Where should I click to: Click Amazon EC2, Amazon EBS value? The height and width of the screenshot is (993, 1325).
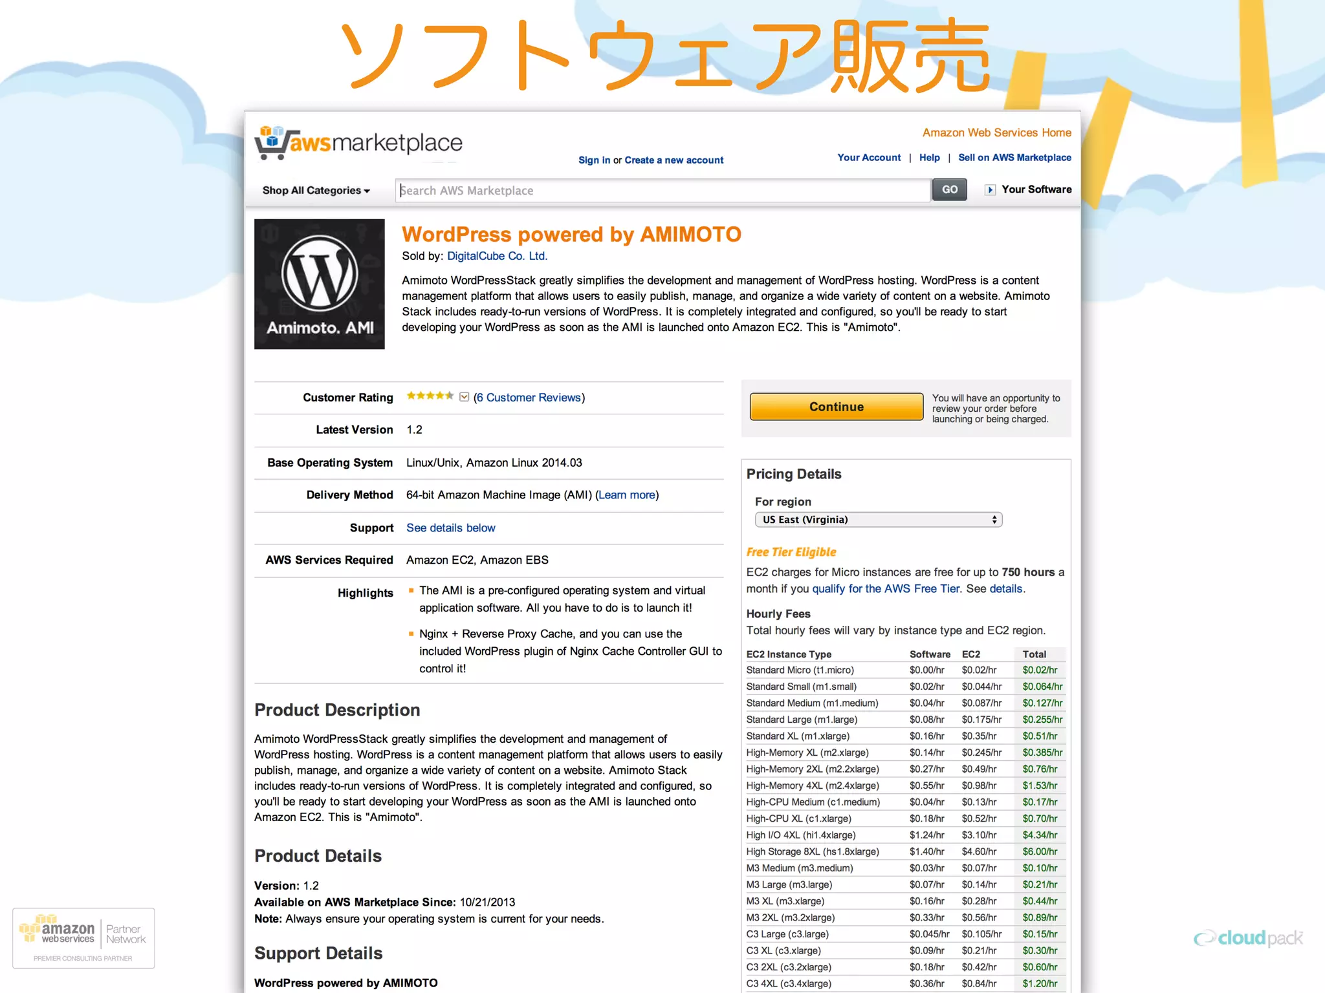[477, 561]
